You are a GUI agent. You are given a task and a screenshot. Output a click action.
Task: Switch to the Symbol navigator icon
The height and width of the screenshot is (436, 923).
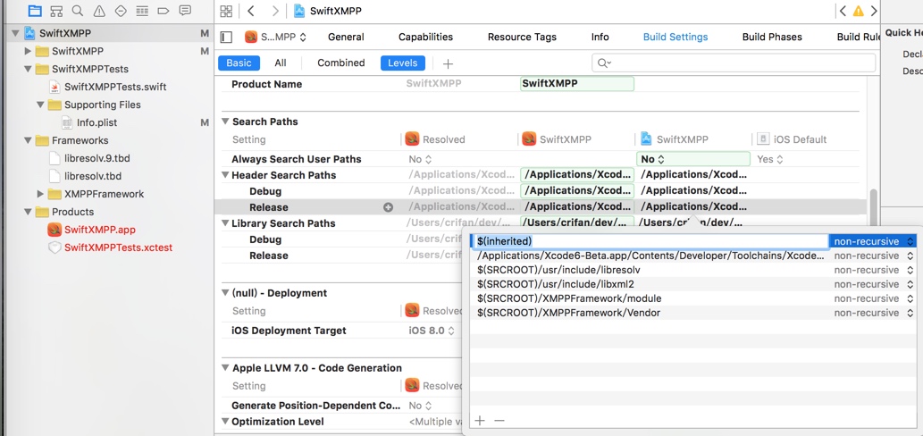pyautogui.click(x=56, y=11)
